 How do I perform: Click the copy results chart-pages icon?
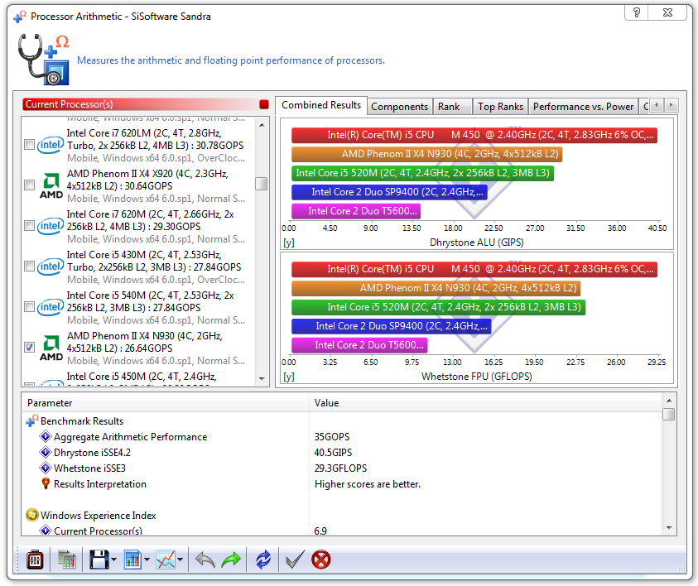(67, 560)
